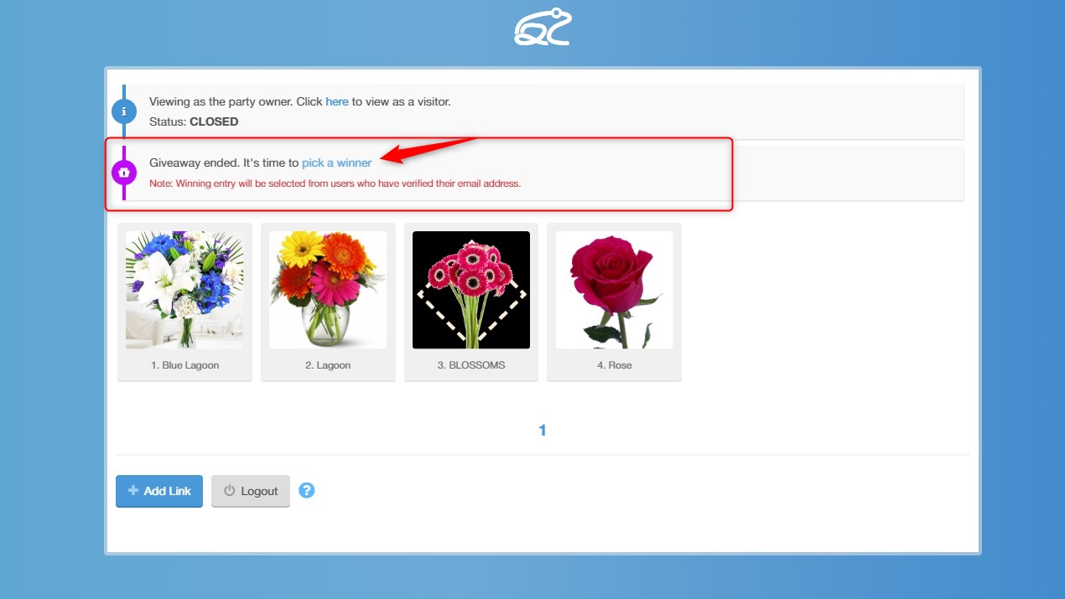Click the CLOSED status text
The height and width of the screenshot is (599, 1065).
[x=214, y=121]
